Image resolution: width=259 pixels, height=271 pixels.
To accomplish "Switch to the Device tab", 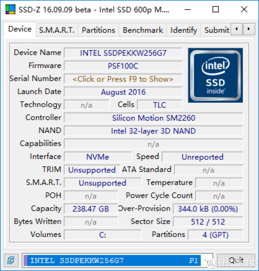I will tap(20, 29).
